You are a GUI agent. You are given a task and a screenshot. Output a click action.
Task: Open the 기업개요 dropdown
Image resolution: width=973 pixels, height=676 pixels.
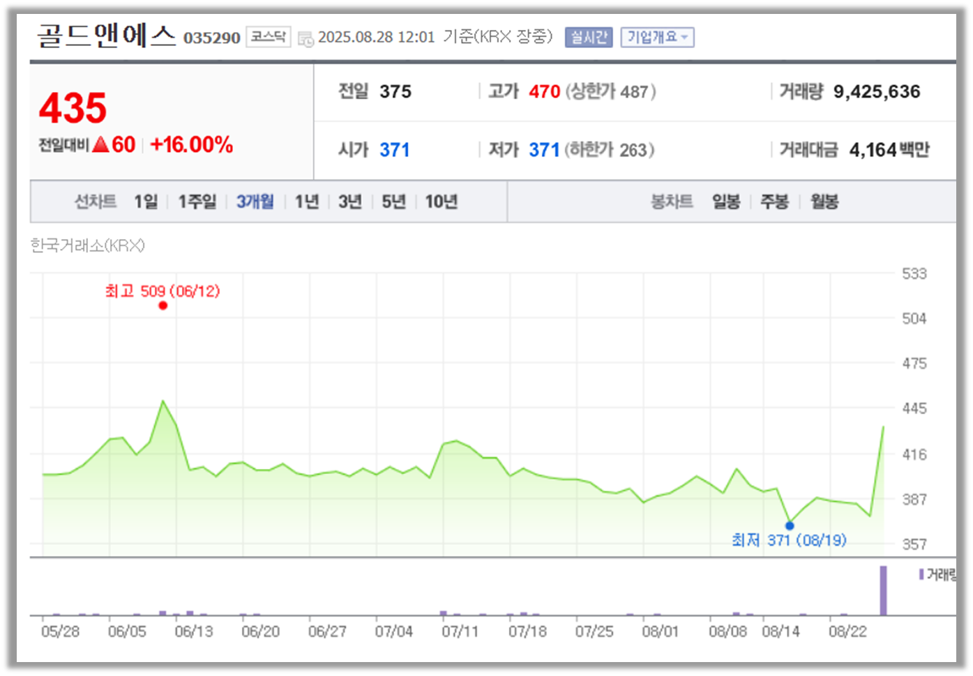click(x=658, y=37)
